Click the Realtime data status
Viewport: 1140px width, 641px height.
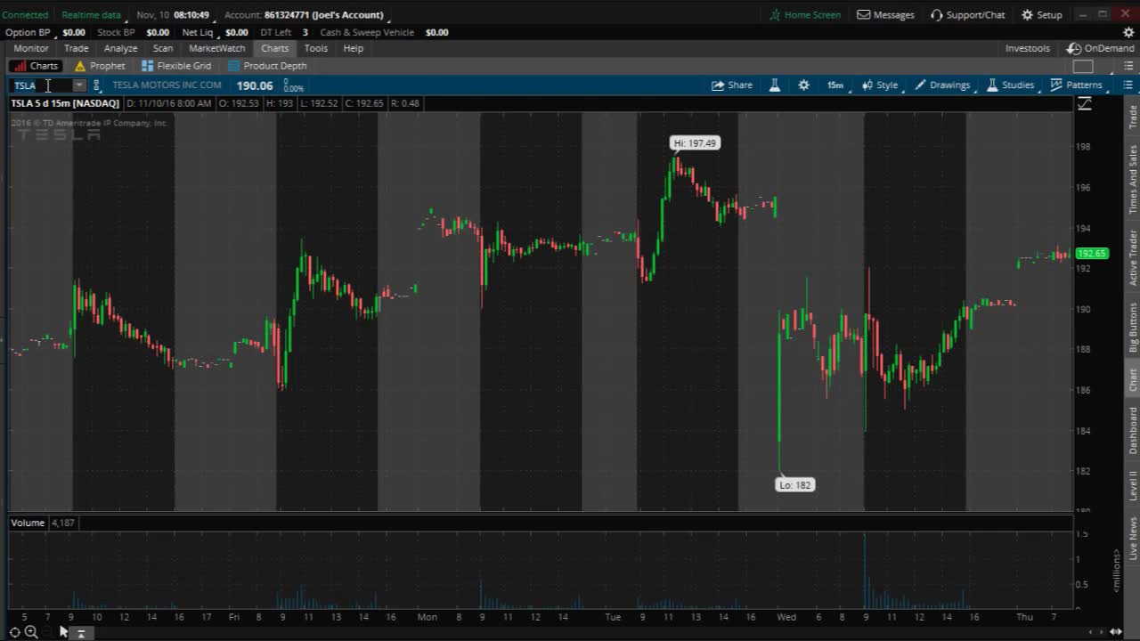point(91,15)
